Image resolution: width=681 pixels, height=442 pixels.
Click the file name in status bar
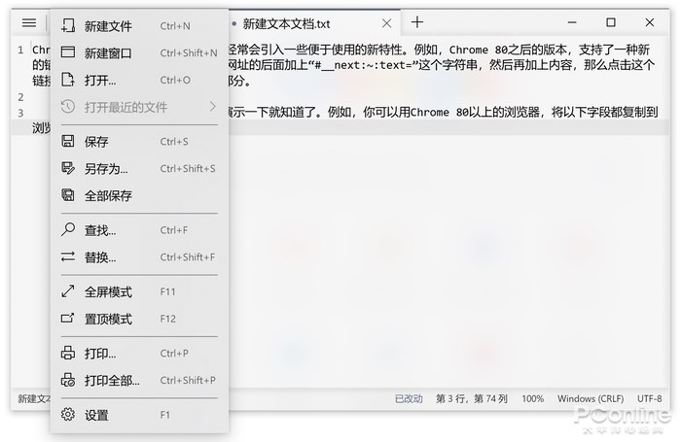(x=34, y=398)
